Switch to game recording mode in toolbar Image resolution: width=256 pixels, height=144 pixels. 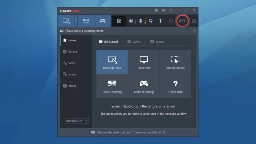click(102, 21)
